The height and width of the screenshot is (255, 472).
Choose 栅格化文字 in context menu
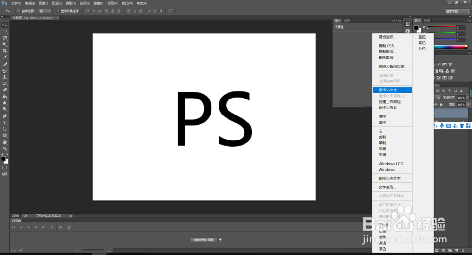(x=392, y=90)
